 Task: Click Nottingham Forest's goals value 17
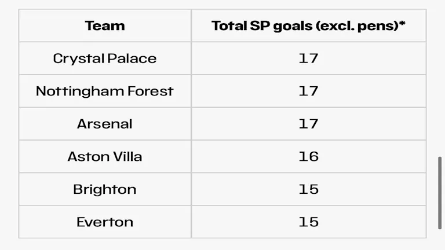308,91
